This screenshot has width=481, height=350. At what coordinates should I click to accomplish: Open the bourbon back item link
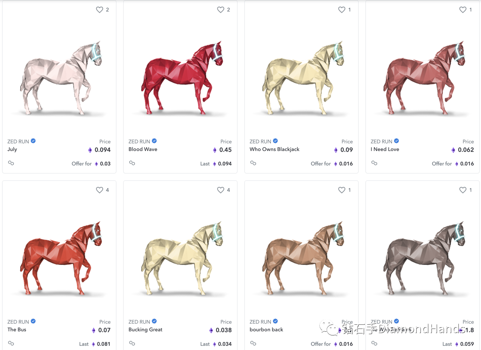(266, 330)
